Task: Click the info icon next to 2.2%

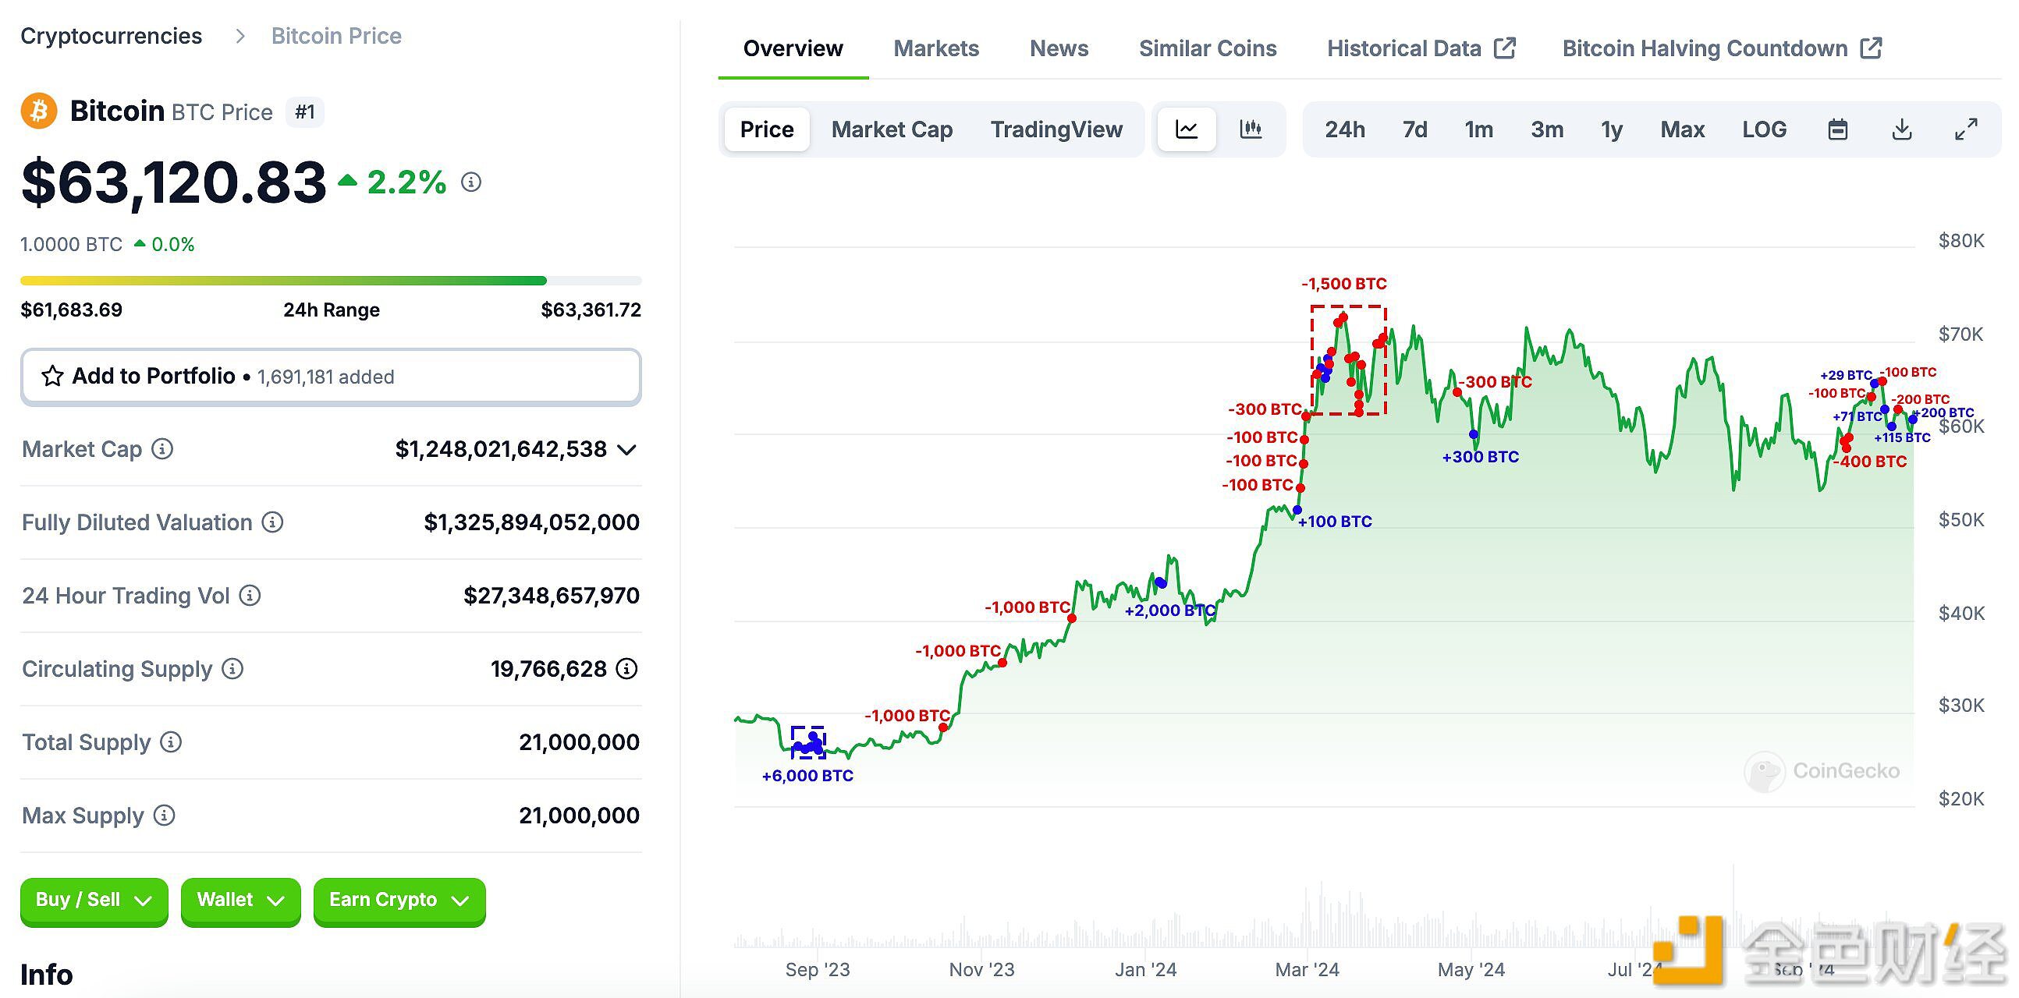Action: (x=471, y=182)
